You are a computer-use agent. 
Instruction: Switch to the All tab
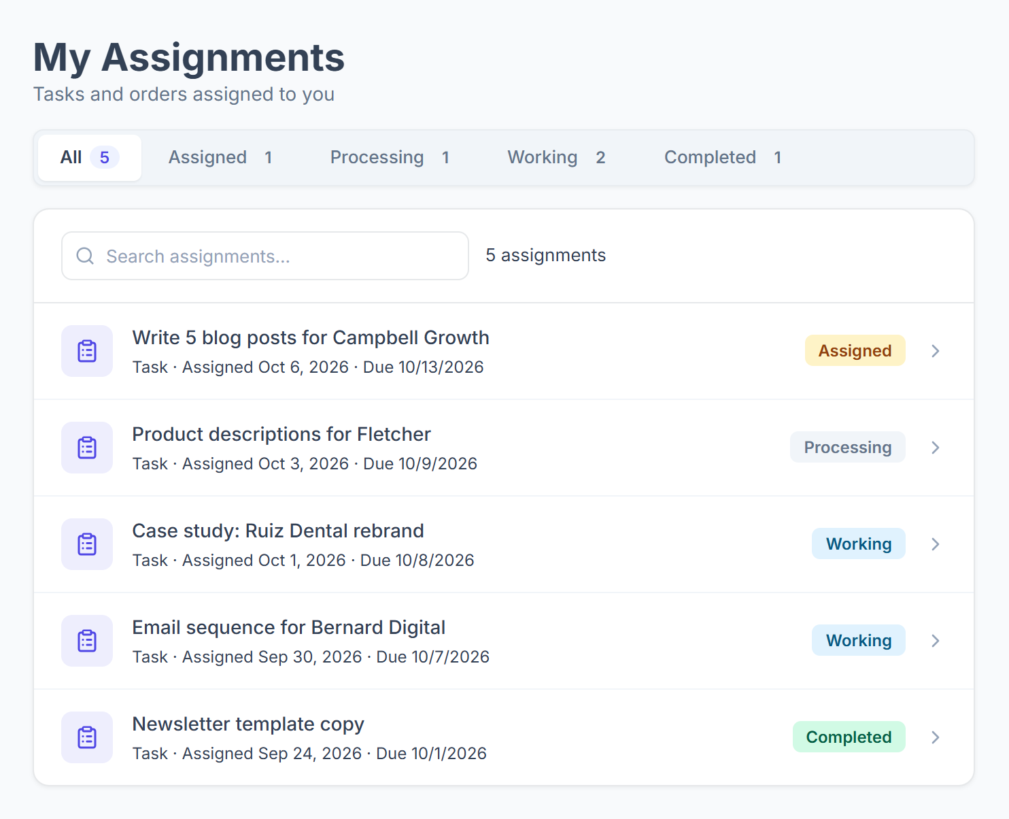tap(90, 158)
